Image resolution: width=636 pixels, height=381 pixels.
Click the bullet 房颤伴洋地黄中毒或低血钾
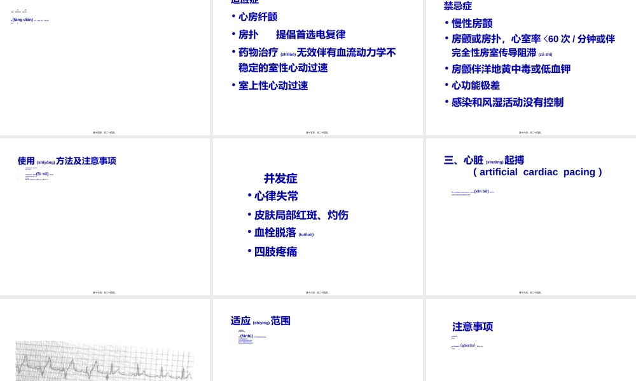tap(511, 69)
